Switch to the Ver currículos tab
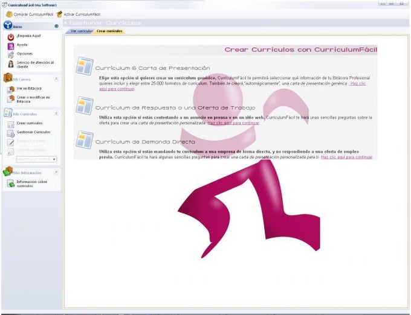Viewport: 411px width, 315px height. [81, 31]
